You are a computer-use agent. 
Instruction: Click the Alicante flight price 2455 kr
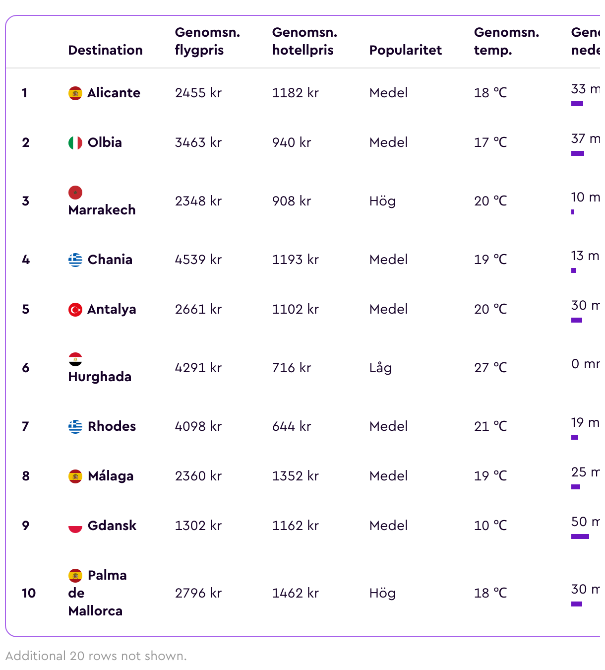[198, 93]
